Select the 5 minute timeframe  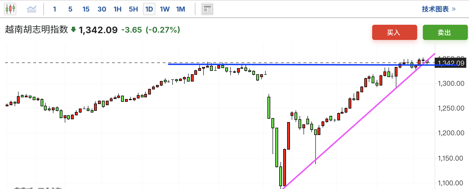pos(70,9)
